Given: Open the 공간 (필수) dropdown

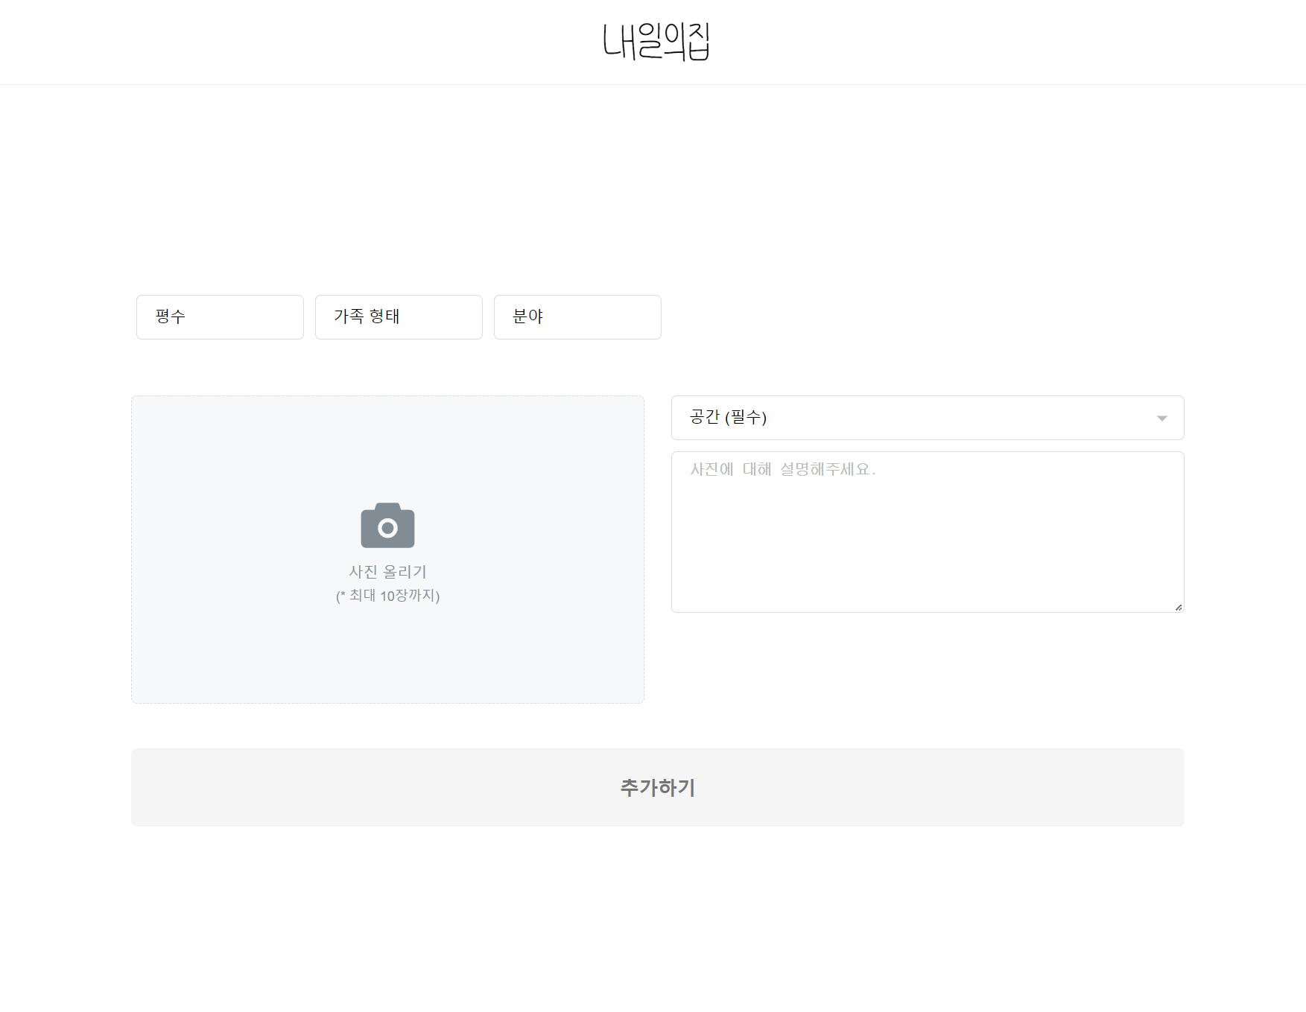Looking at the screenshot, I should pyautogui.click(x=927, y=418).
